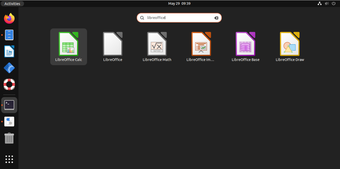Launch Firefox from the dock

click(x=9, y=18)
